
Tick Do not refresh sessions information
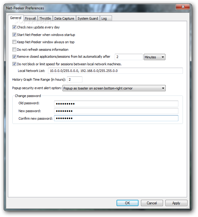[14, 49]
